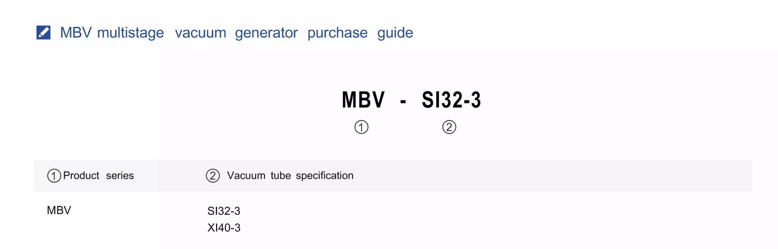
Task: Click the bold SI32-3 model code
Action: pos(451,100)
